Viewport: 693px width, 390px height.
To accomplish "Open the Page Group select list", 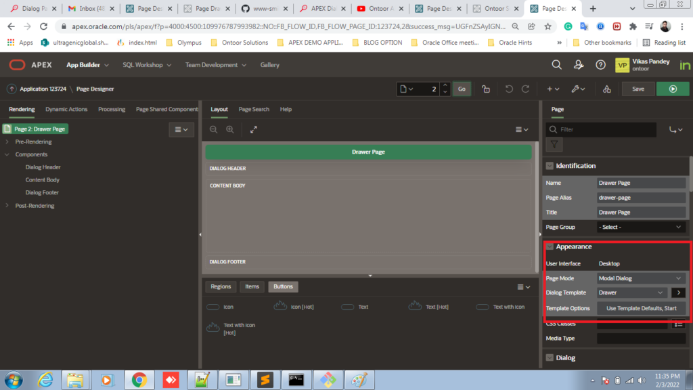I will pos(641,227).
